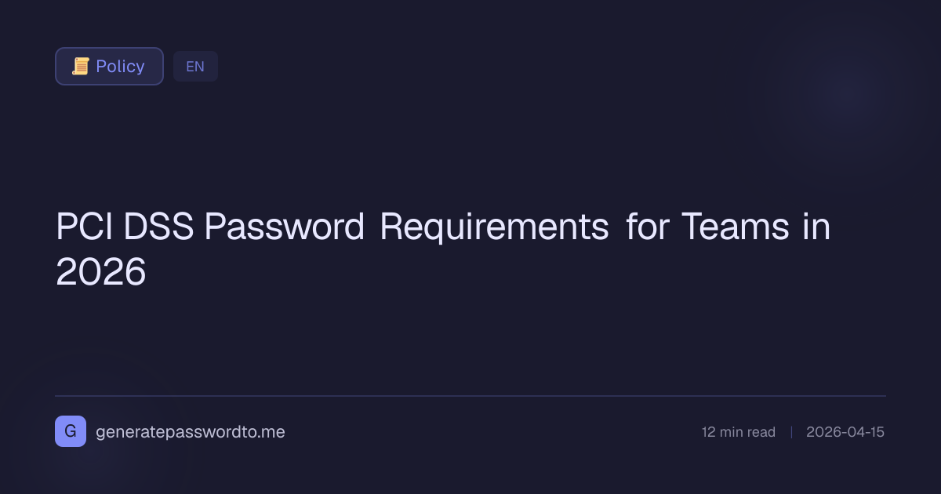This screenshot has width=941, height=494.
Task: Click the vertical separator between read time and date
Action: click(791, 432)
